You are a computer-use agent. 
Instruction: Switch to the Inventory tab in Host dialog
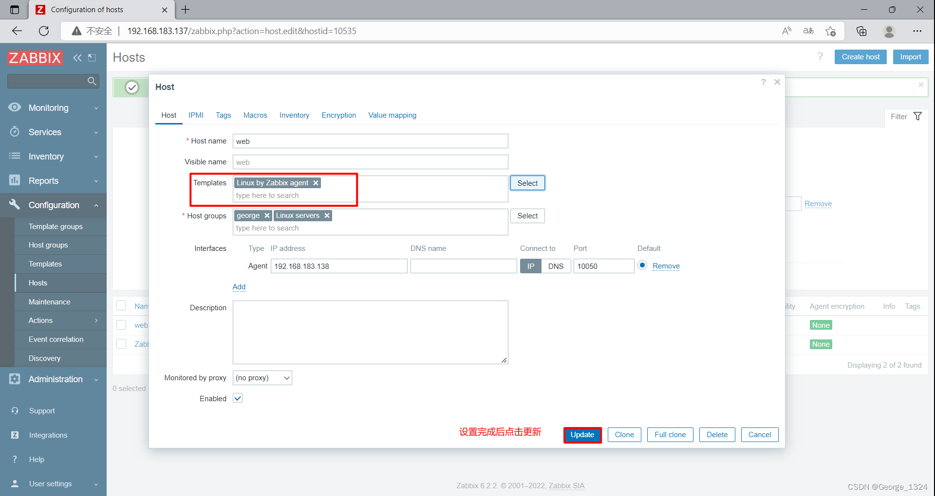[x=294, y=115]
